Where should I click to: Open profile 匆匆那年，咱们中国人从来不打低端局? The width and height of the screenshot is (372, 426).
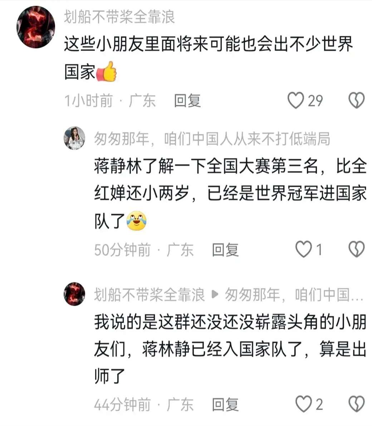tap(212, 139)
